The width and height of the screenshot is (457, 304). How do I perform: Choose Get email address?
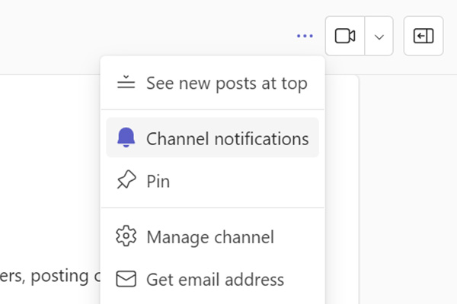(215, 279)
